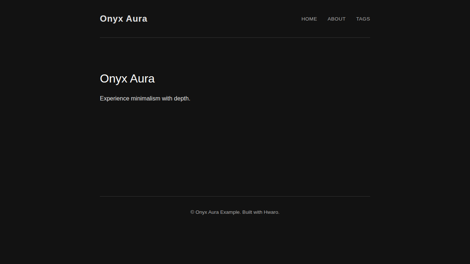Select the text 'Experience minimalism with depth.'
The width and height of the screenshot is (470, 264).
[x=145, y=99]
